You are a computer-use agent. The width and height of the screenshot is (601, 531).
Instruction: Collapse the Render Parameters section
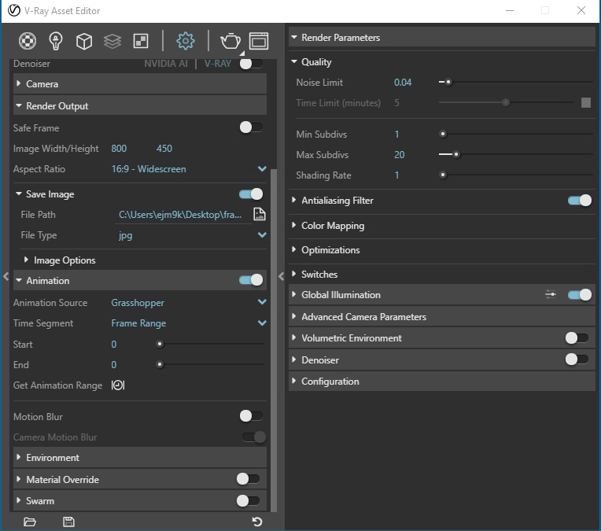[442, 38]
